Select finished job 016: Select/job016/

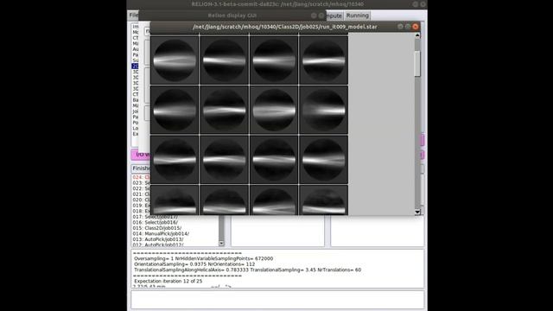point(156,223)
